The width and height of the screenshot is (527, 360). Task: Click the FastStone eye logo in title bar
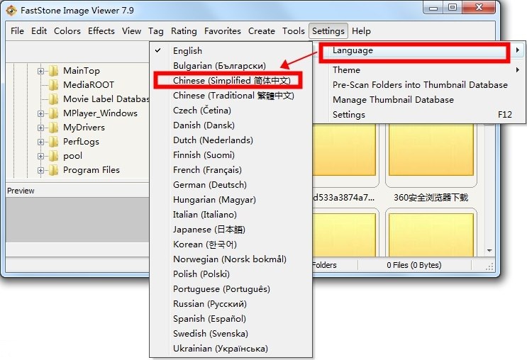11,11
